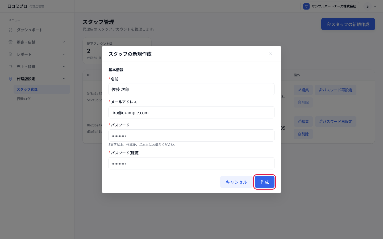This screenshot has height=239, width=383.
Task: Click the 基本情報 section label
Action: 116,70
